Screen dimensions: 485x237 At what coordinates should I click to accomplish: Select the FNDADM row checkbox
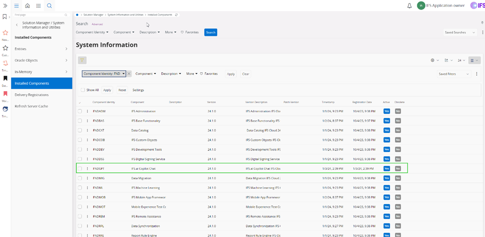click(80, 111)
